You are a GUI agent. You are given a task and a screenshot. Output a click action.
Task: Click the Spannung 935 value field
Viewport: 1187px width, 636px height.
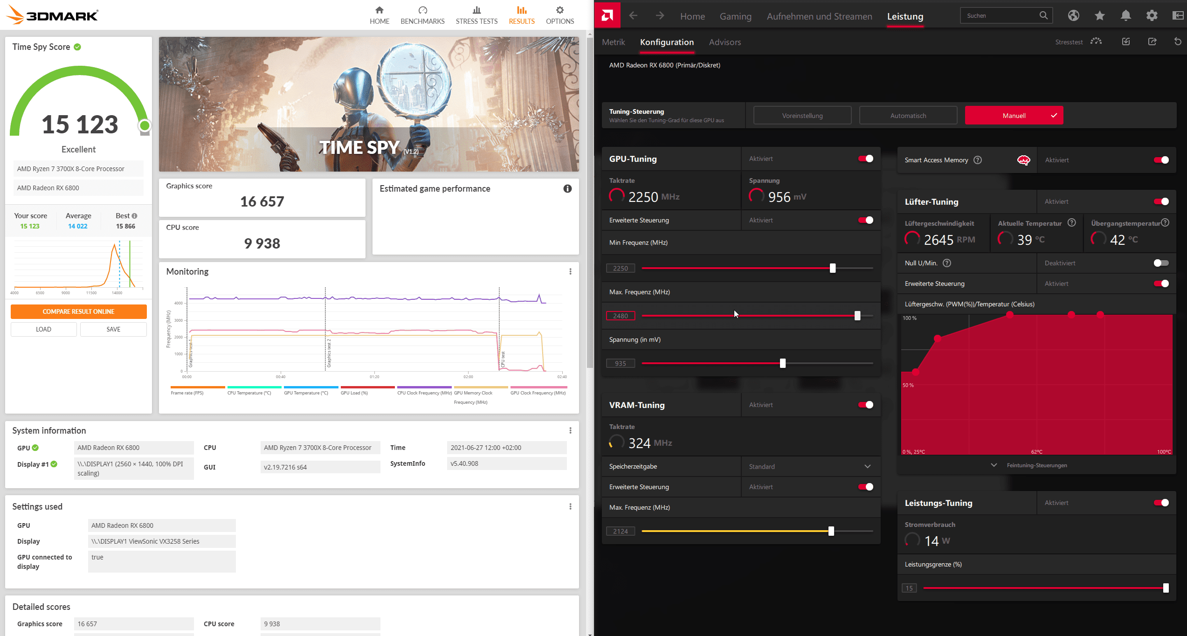tap(621, 363)
